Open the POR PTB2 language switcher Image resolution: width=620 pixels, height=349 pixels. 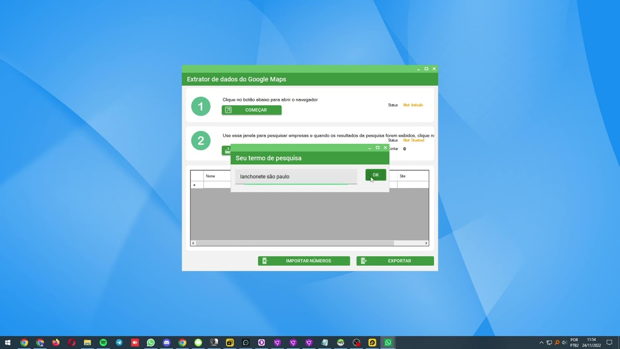tap(574, 343)
